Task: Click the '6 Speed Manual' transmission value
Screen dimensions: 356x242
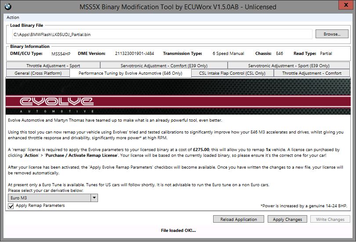Action: [228, 54]
